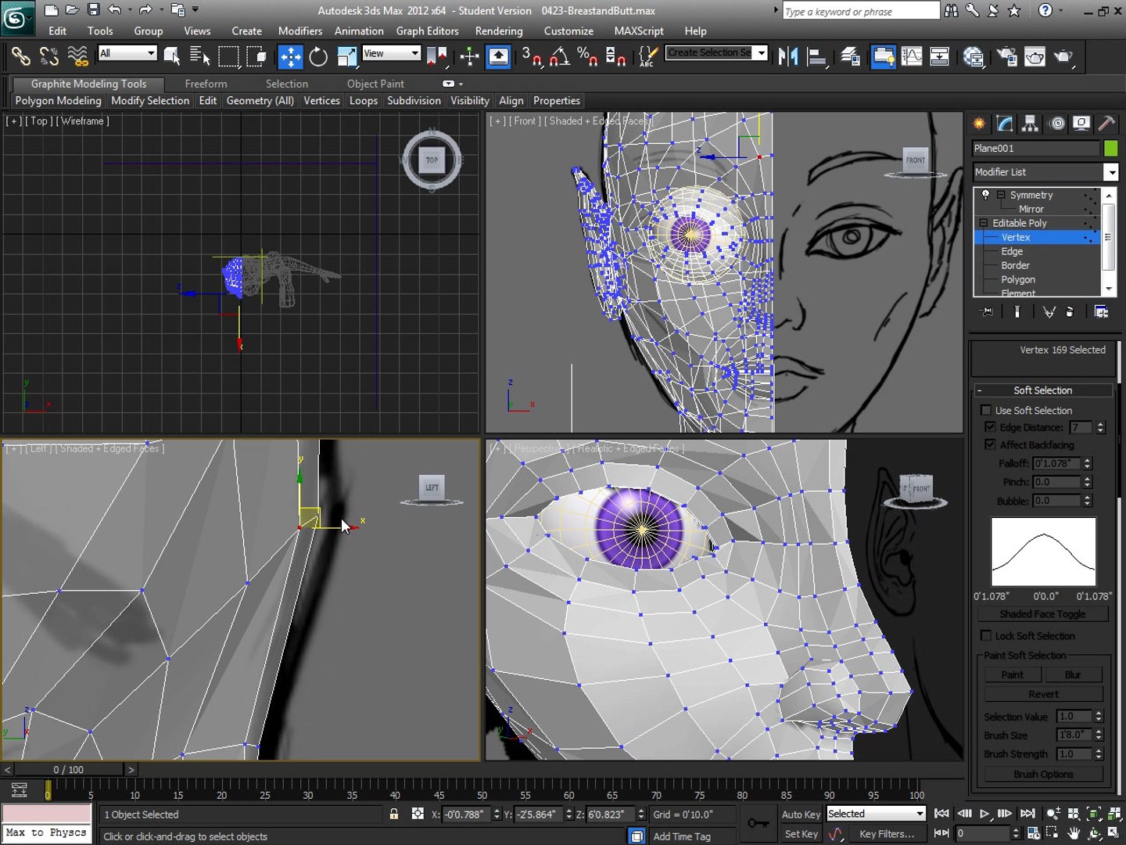Toggle the Percent Snap icon
The height and width of the screenshot is (845, 1126).
click(x=587, y=56)
